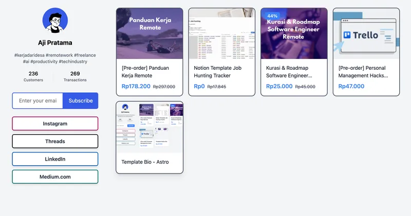
Task: Click the email input field
Action: [x=38, y=101]
